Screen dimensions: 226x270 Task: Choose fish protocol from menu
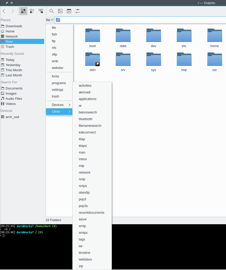[x=59, y=34]
